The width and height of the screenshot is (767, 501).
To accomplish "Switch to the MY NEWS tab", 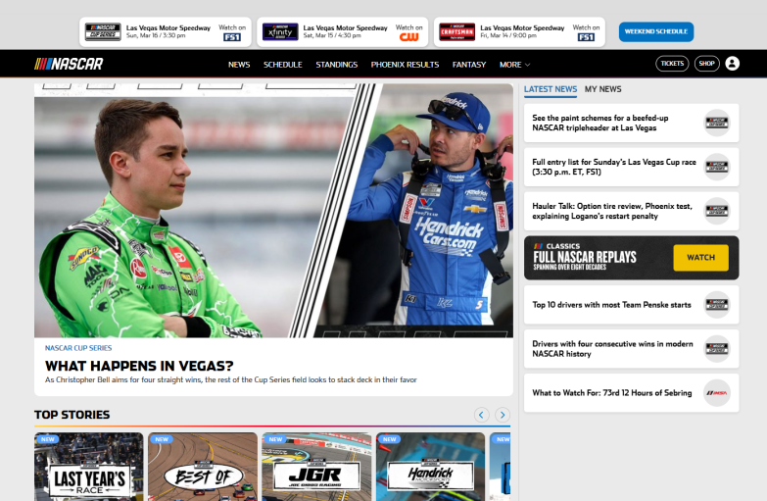I will pyautogui.click(x=602, y=89).
